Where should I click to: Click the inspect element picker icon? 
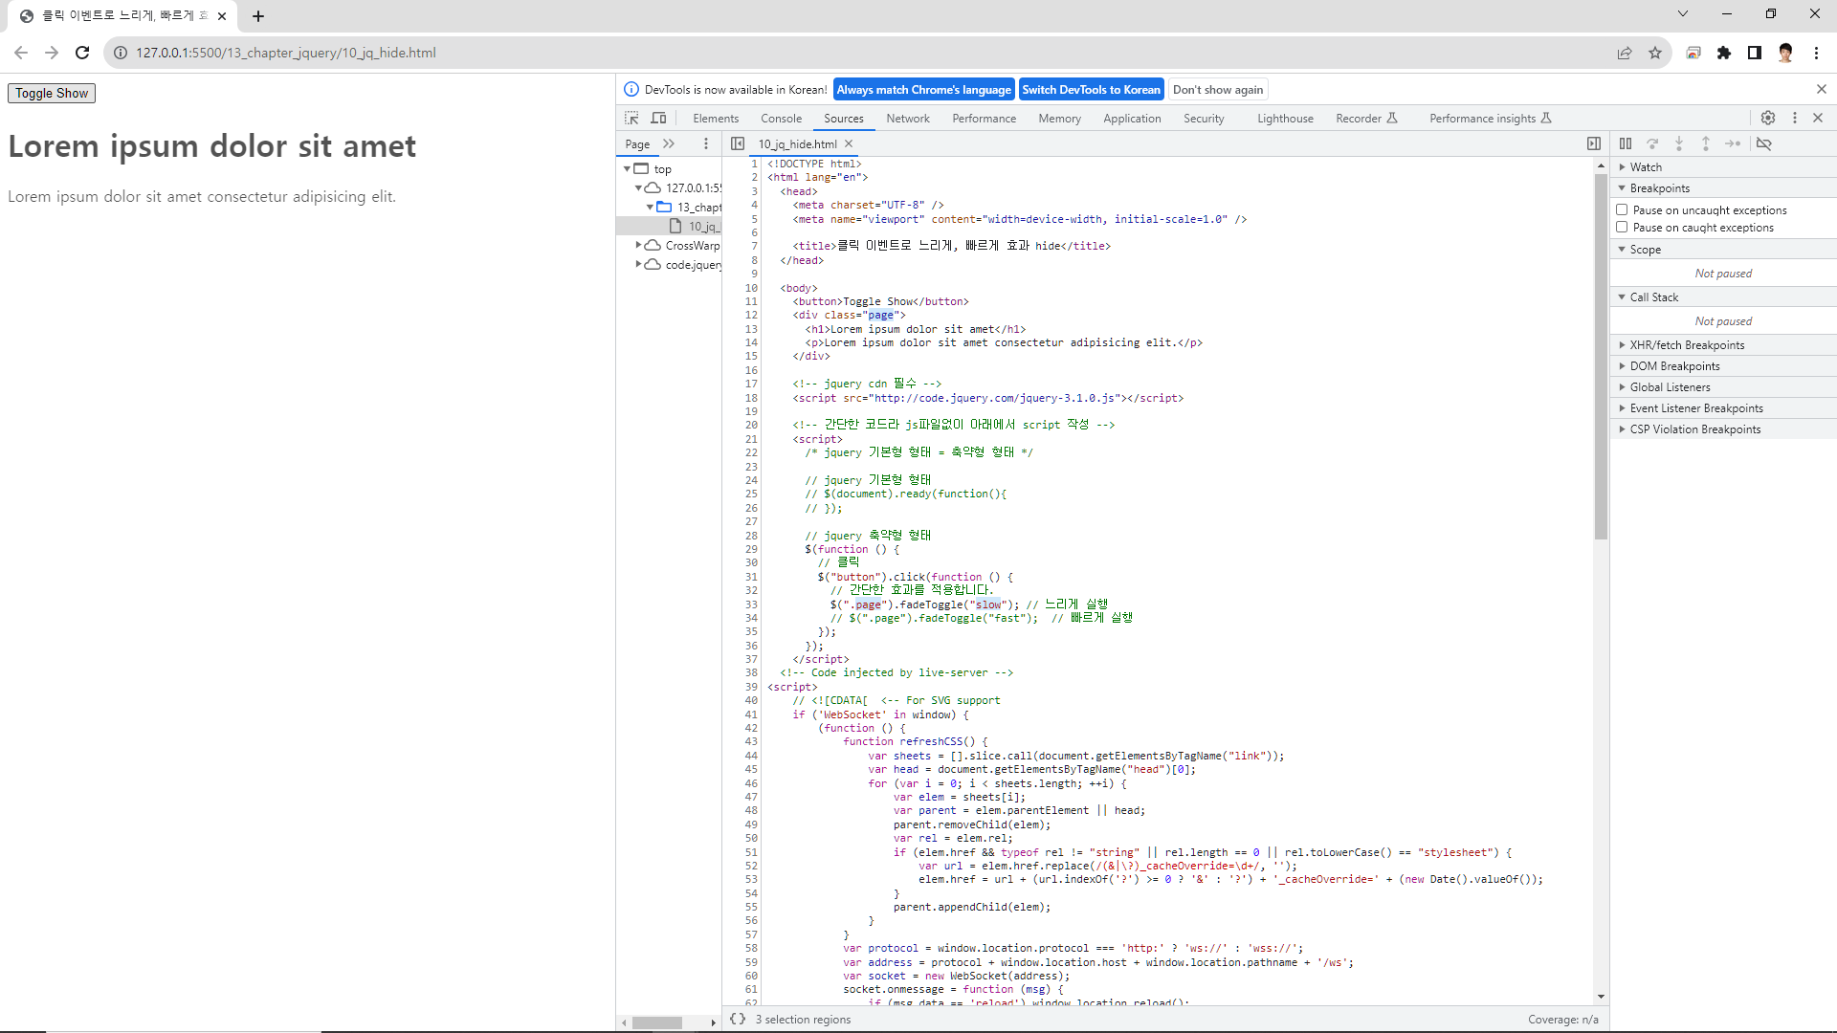[x=631, y=118]
